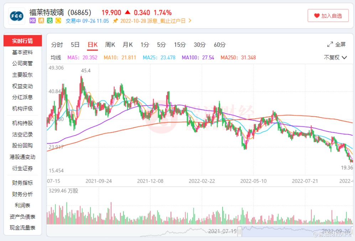355x241 pixels.
Task: Click the green 沽 short-selling badge
Action: point(49,21)
